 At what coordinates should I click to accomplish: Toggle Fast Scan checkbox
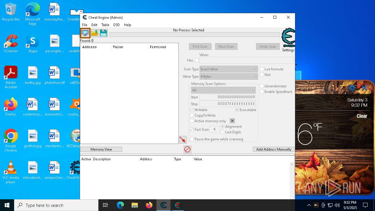click(192, 130)
